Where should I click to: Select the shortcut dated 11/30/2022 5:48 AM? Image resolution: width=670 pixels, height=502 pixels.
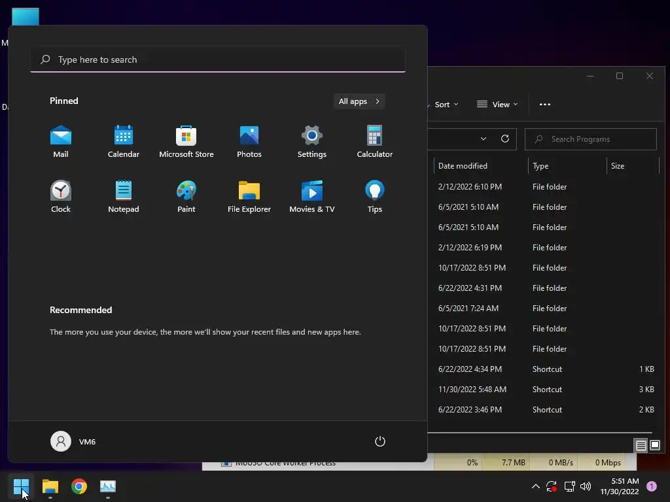[x=544, y=390]
